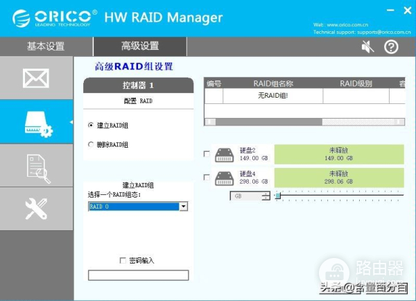Click the 选择一个RAID组态 label

(114, 195)
